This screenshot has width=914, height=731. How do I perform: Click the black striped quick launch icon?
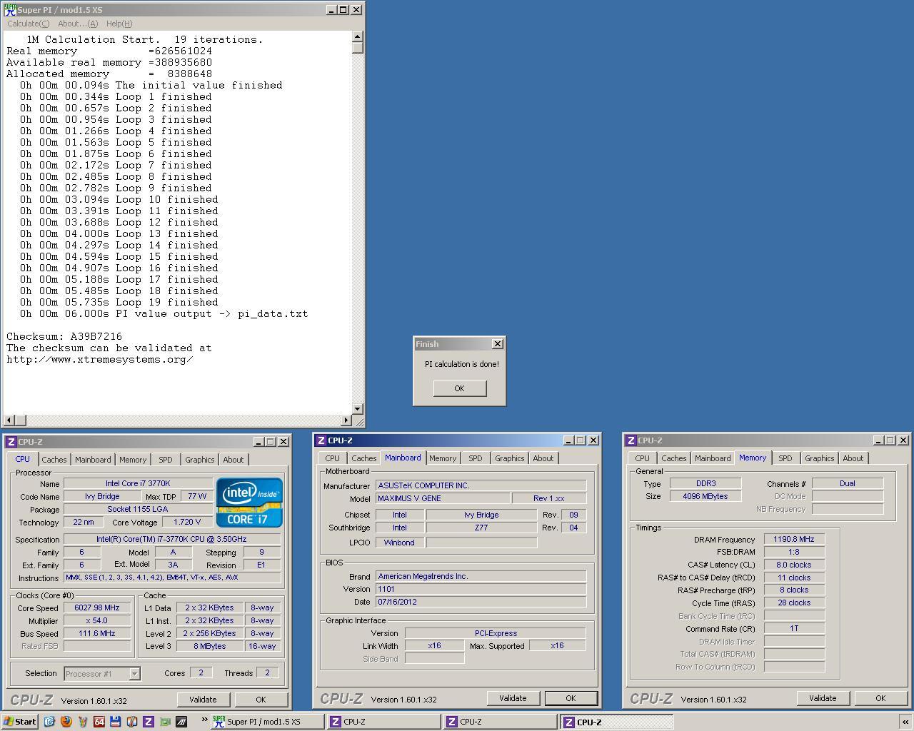[x=181, y=722]
